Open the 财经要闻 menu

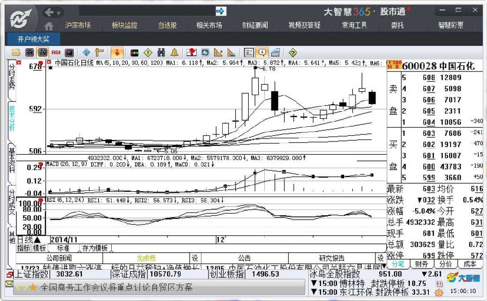(x=255, y=25)
